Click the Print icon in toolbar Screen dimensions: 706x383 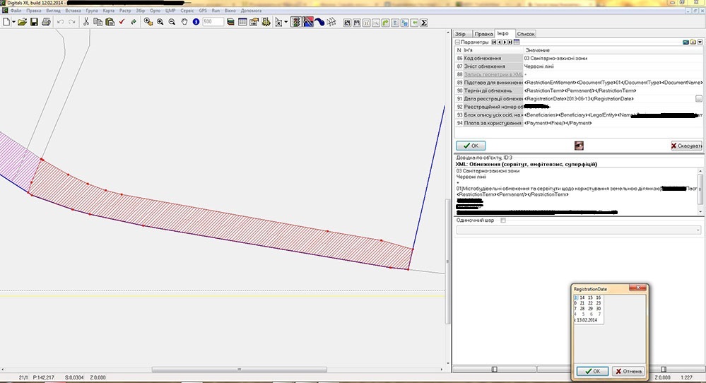coord(46,22)
